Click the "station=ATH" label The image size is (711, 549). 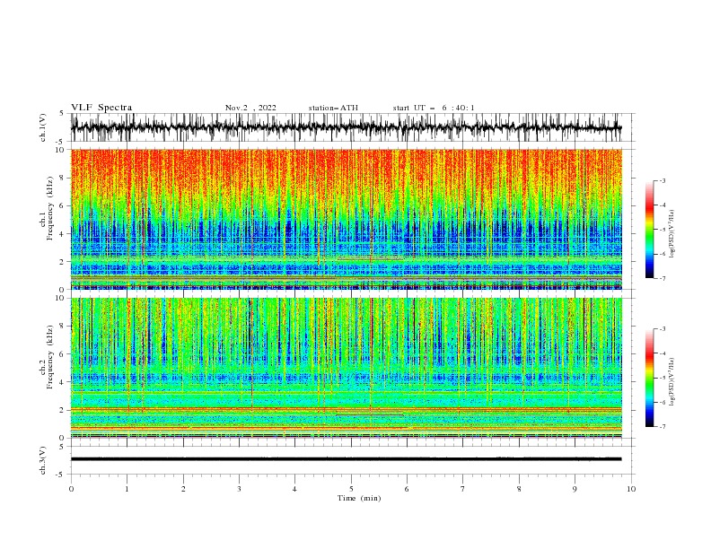(x=333, y=108)
